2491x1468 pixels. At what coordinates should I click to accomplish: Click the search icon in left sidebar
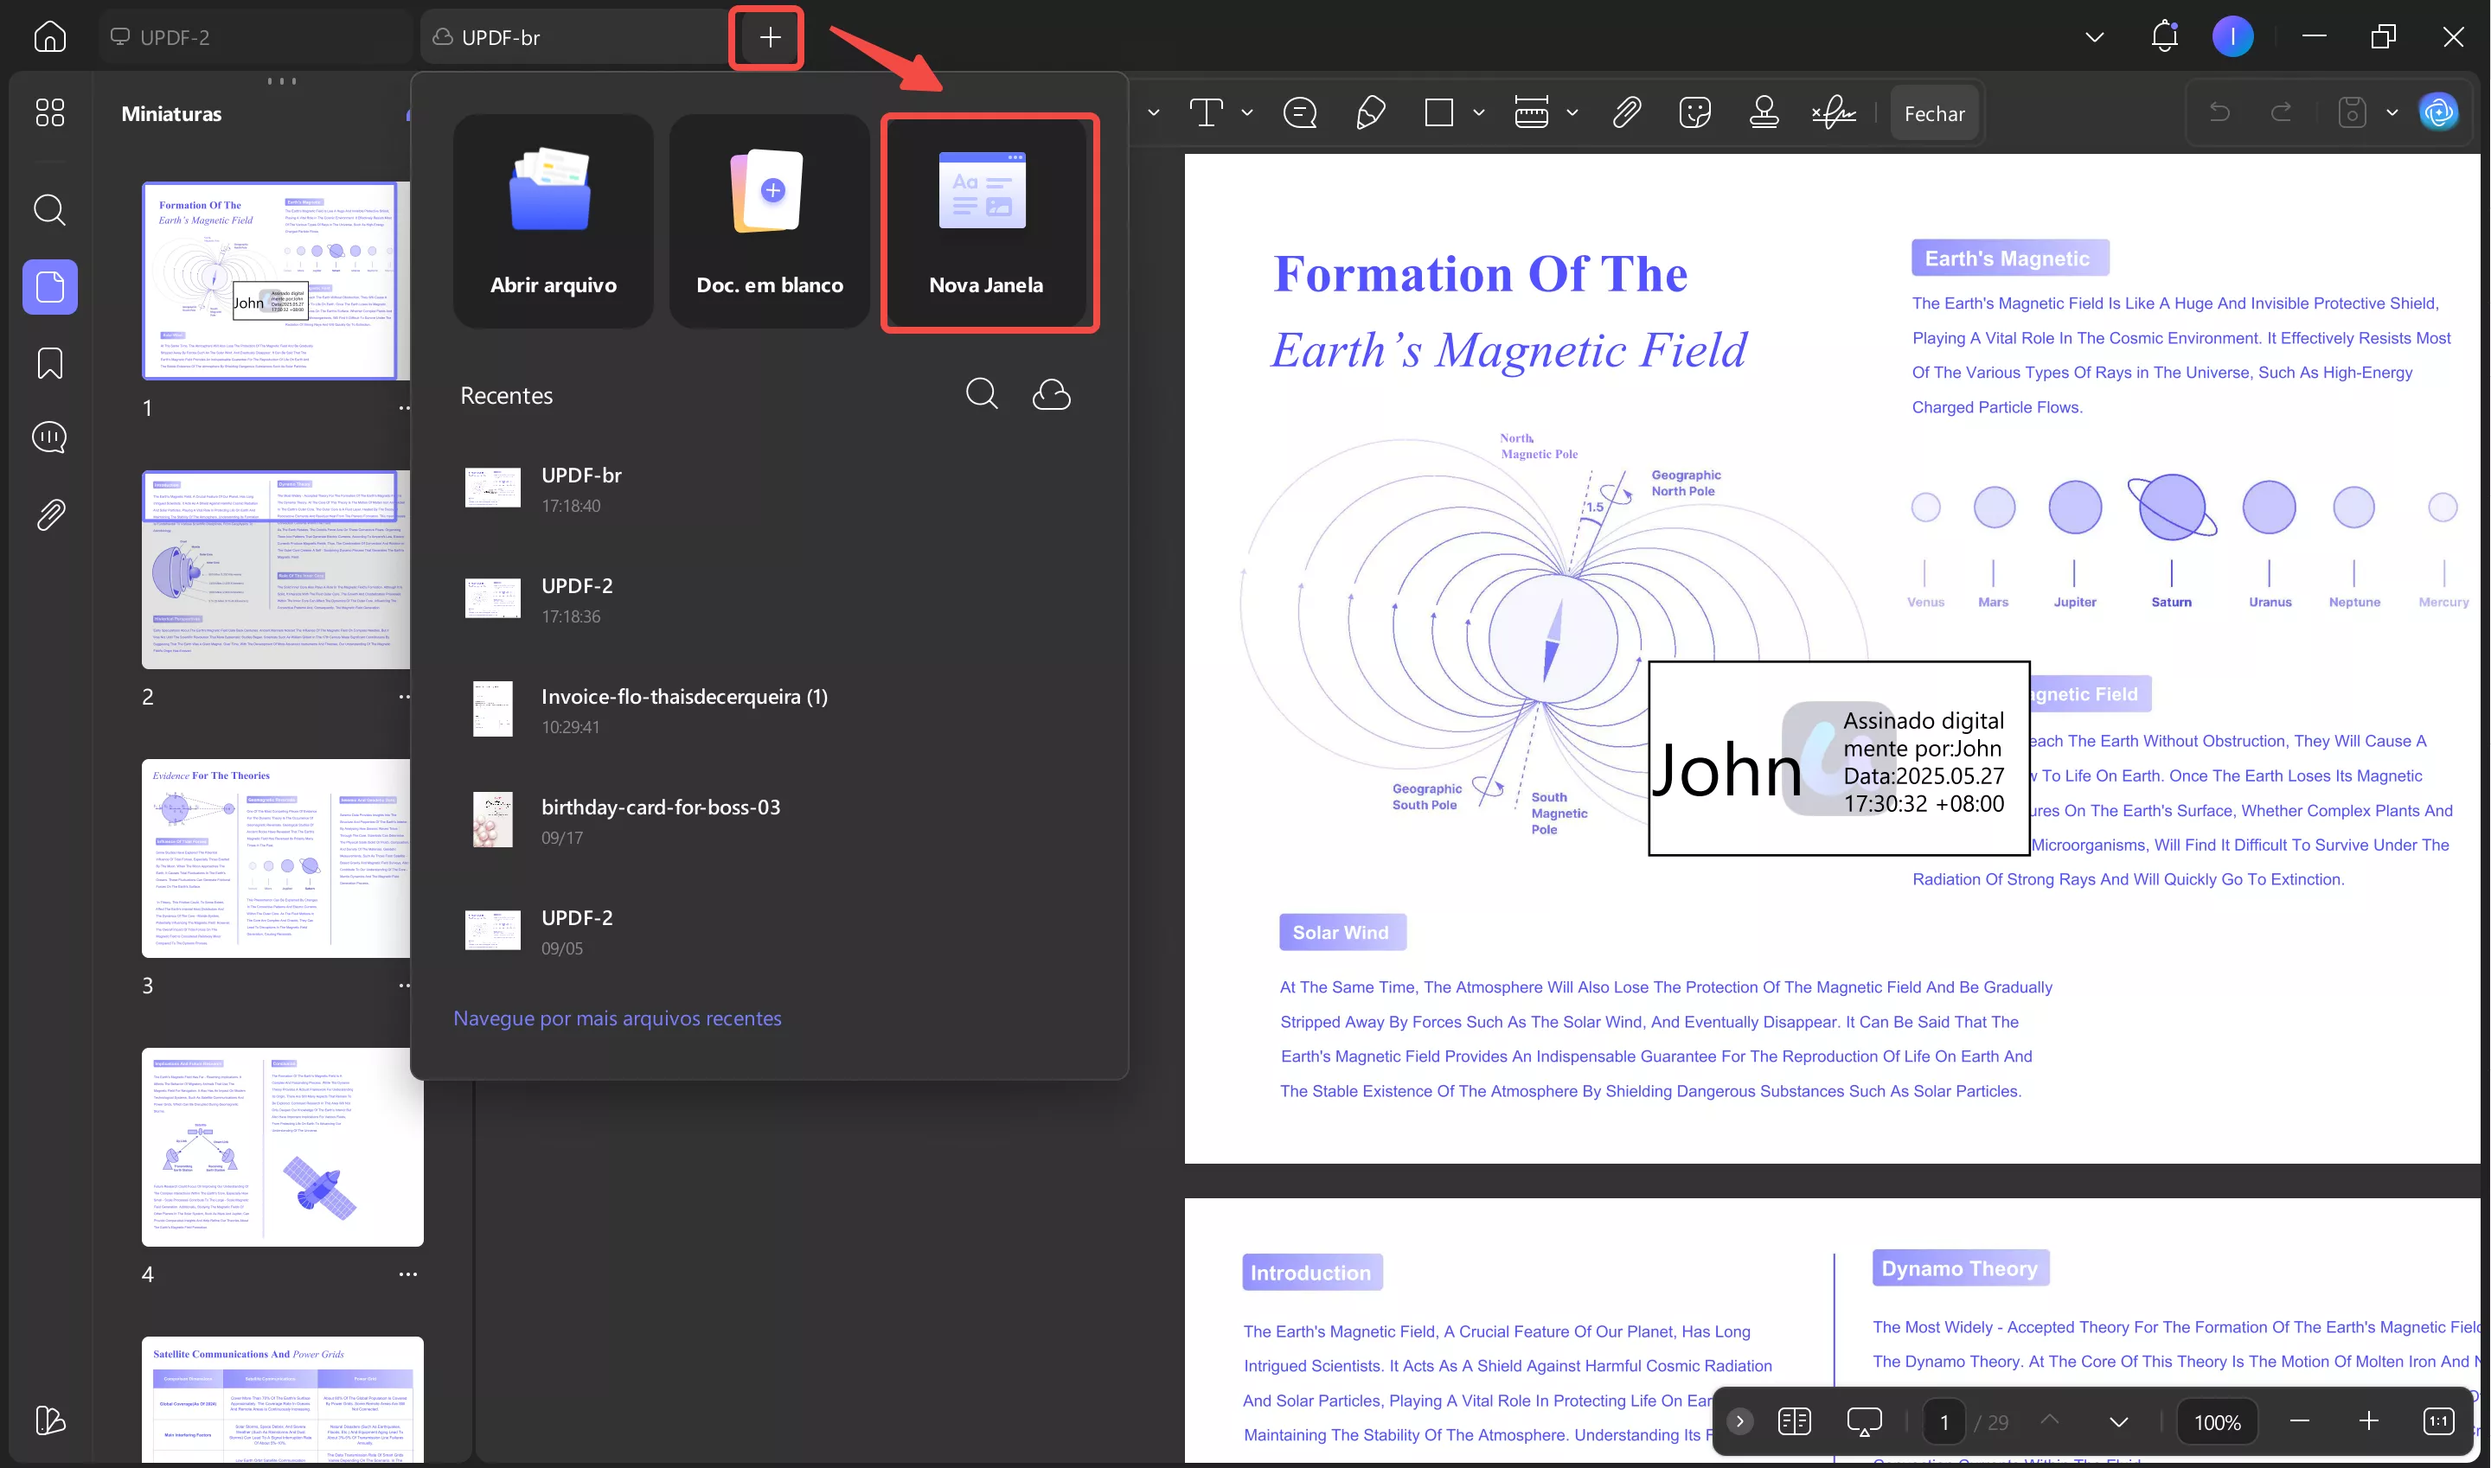click(49, 210)
